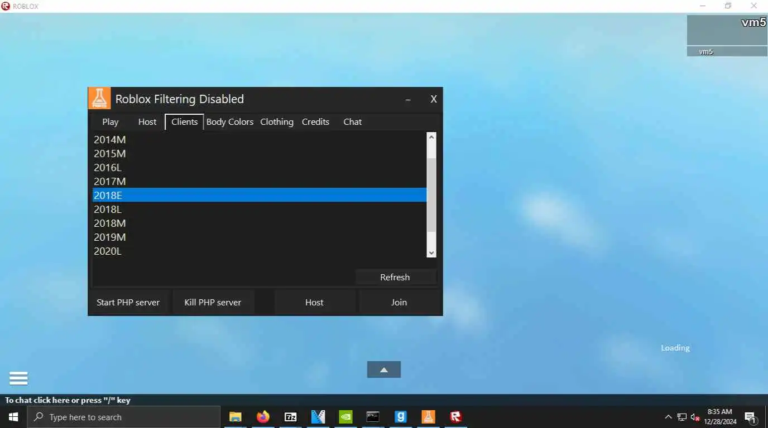768x428 pixels.
Task: Click the Windows Start button
Action: tap(13, 417)
